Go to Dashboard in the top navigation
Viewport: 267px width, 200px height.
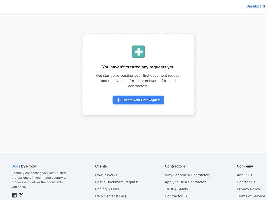[255, 6]
